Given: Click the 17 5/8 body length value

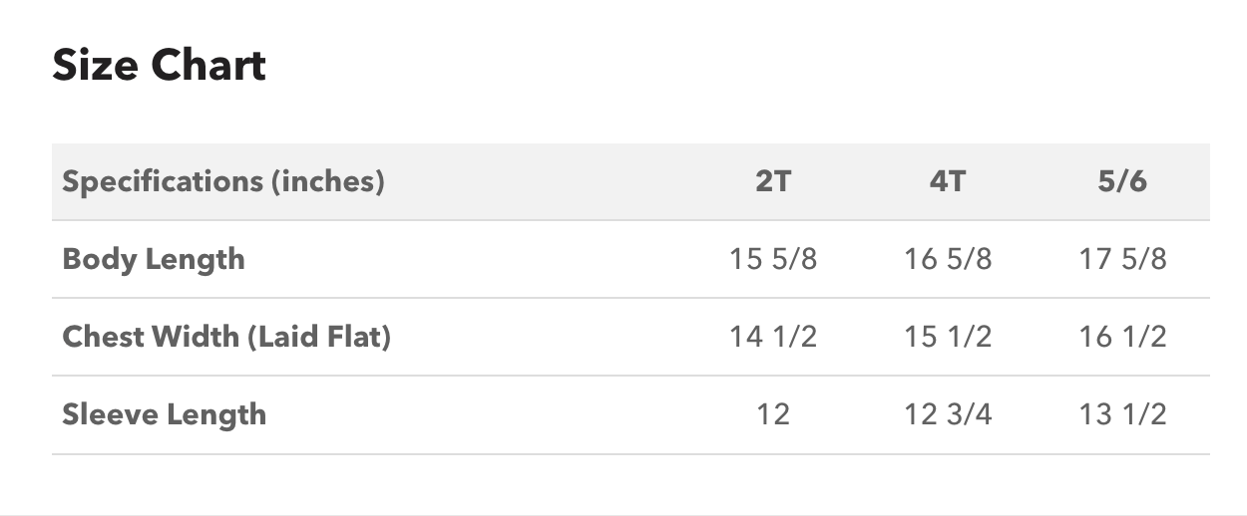Looking at the screenshot, I should tap(1122, 259).
